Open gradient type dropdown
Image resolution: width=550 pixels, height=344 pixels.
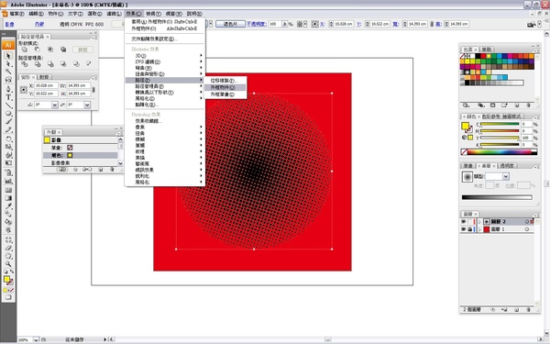click(x=505, y=176)
